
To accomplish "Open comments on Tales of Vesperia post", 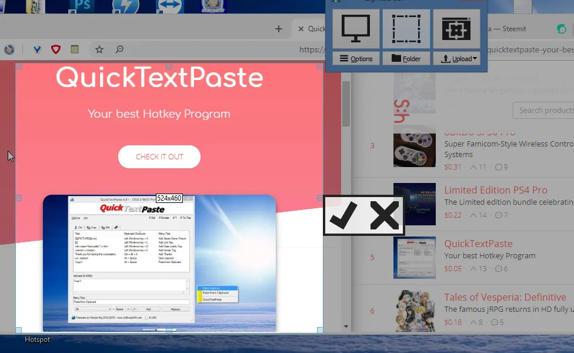I will point(498,322).
